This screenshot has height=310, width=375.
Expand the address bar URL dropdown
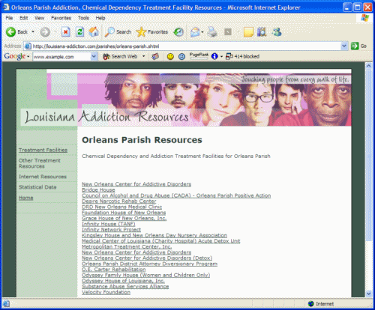point(344,46)
